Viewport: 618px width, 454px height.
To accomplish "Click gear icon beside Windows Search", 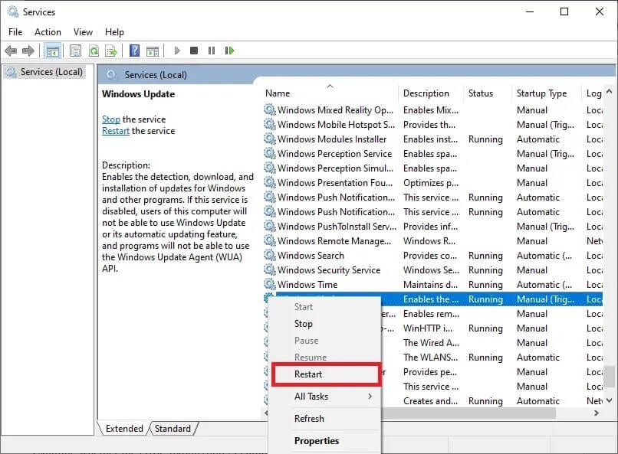I will (x=270, y=255).
